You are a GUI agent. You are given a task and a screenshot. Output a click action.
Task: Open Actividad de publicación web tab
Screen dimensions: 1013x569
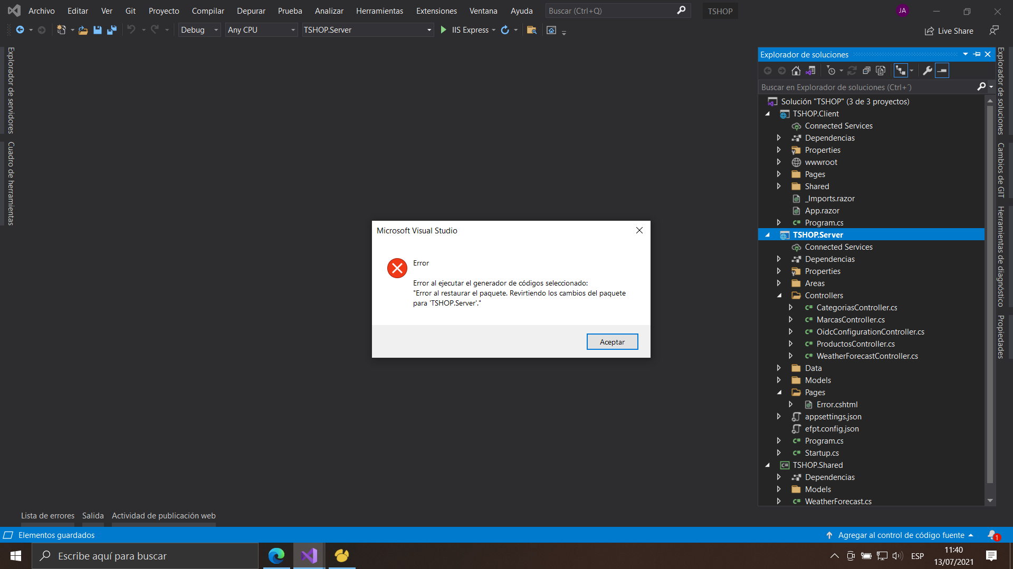click(164, 516)
